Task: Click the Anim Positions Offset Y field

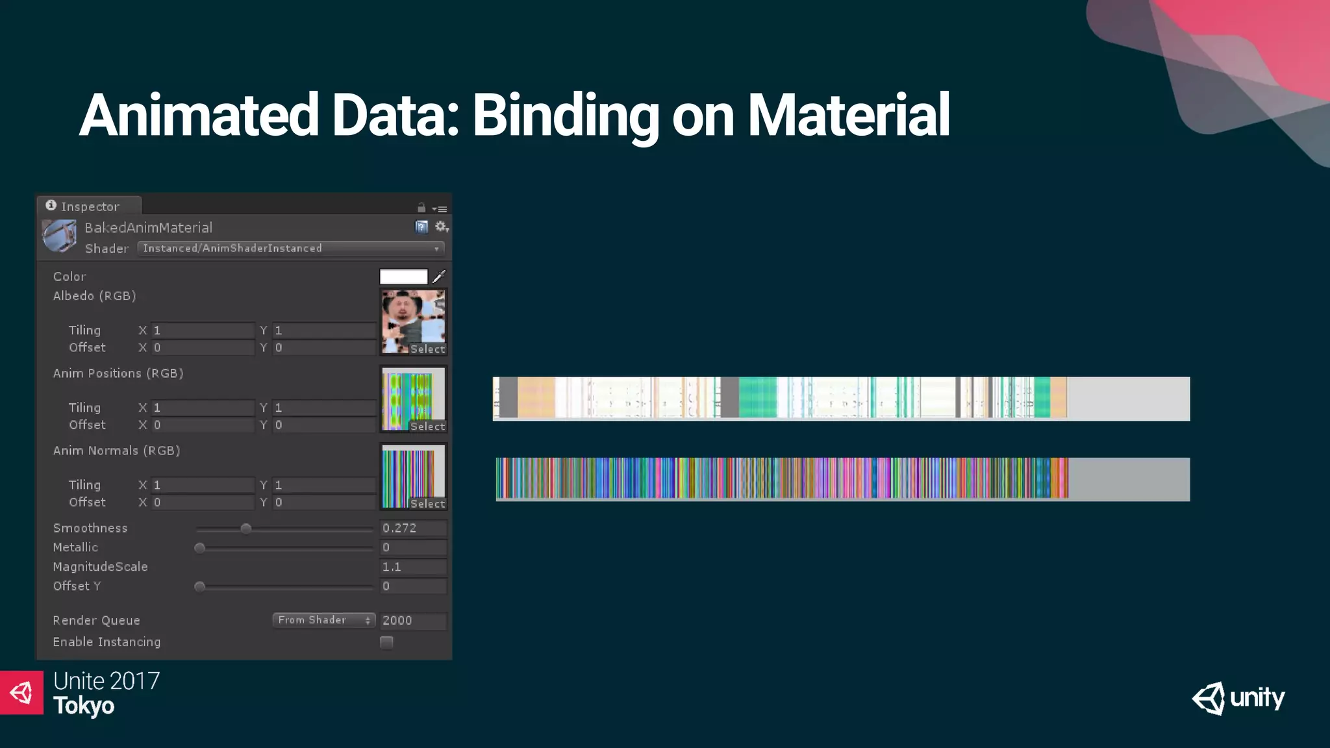Action: pos(324,425)
